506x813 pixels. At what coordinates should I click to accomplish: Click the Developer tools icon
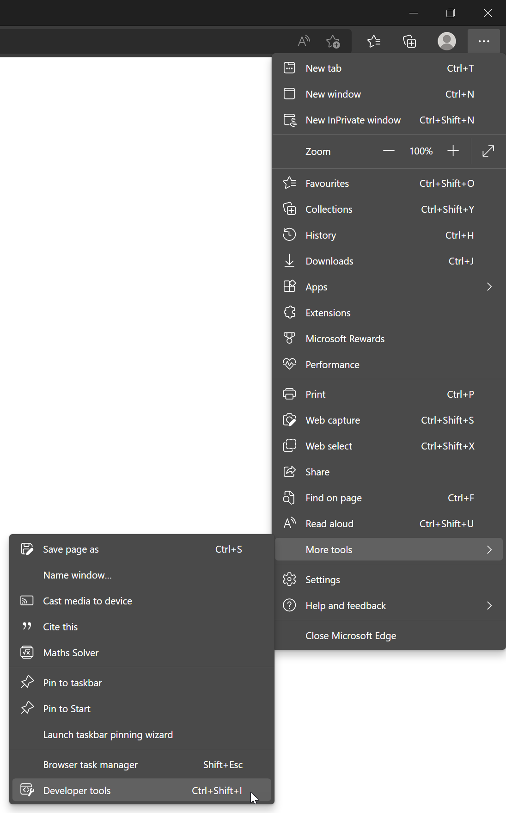tap(27, 790)
